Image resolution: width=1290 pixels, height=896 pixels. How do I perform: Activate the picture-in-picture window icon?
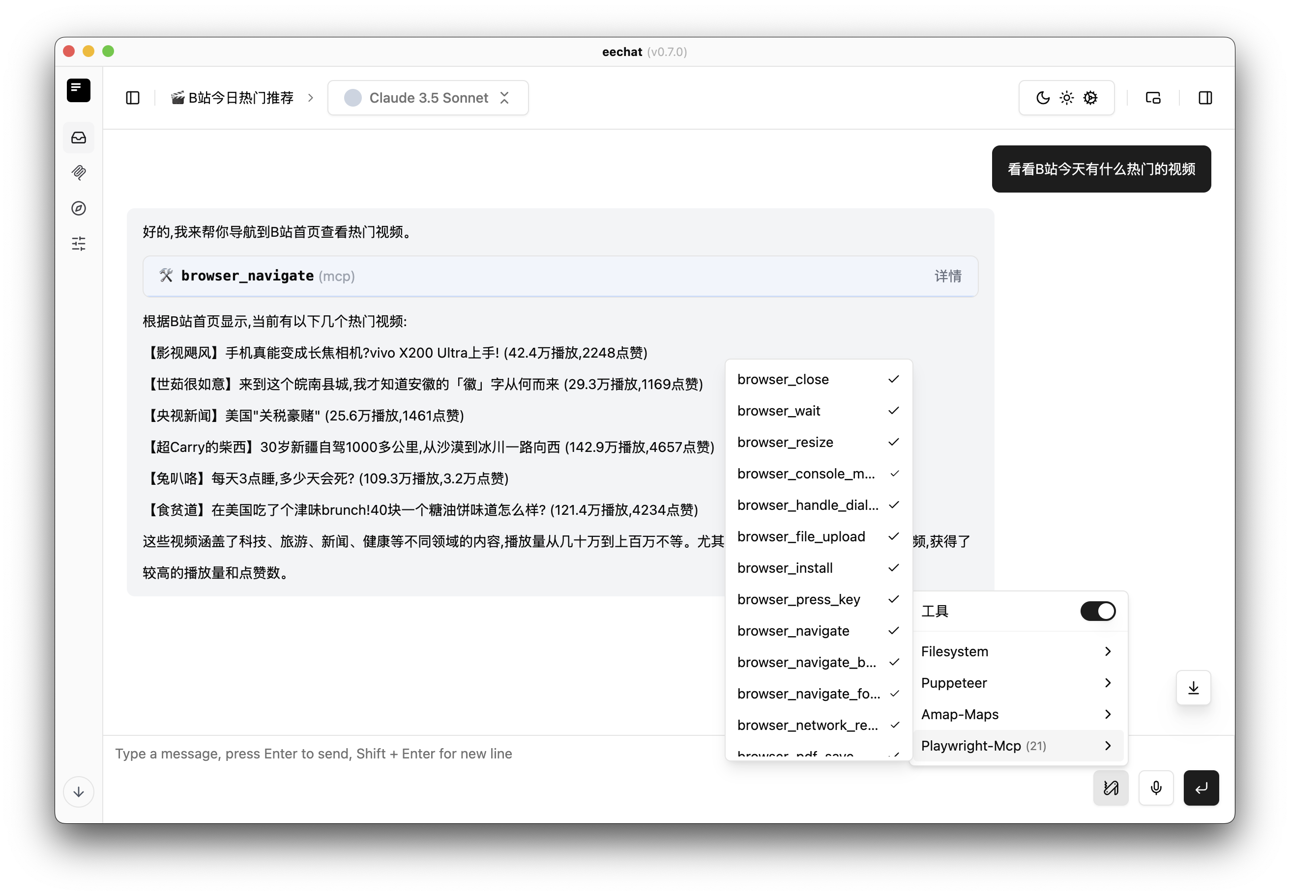tap(1153, 97)
